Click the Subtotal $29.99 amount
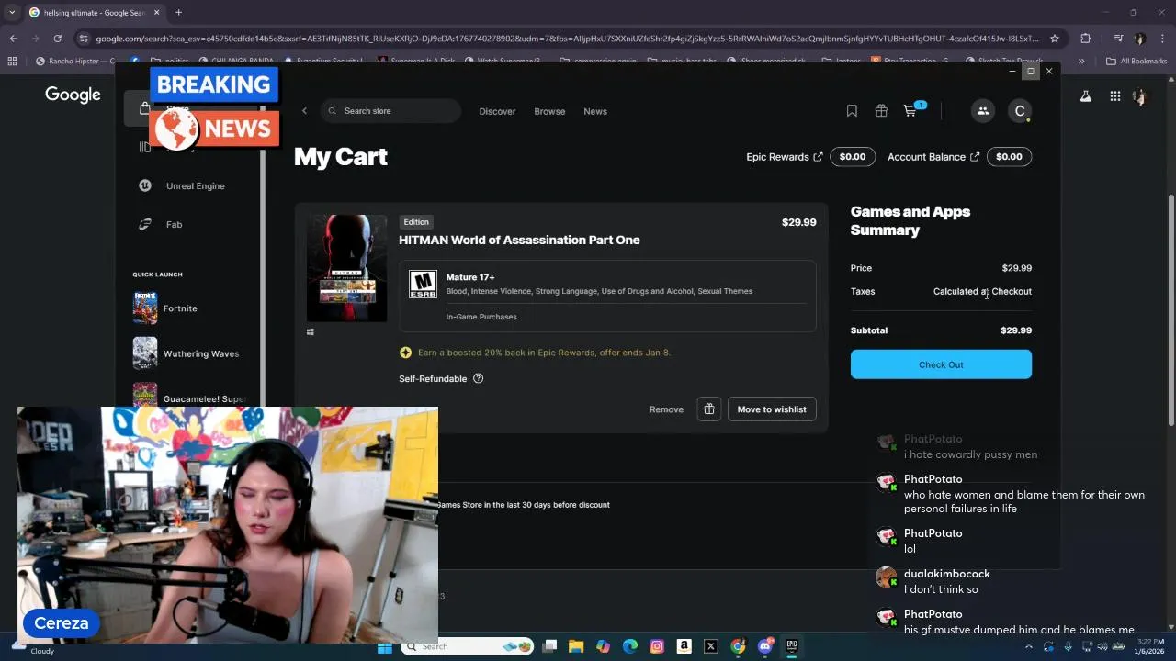This screenshot has width=1176, height=661. [x=1016, y=330]
